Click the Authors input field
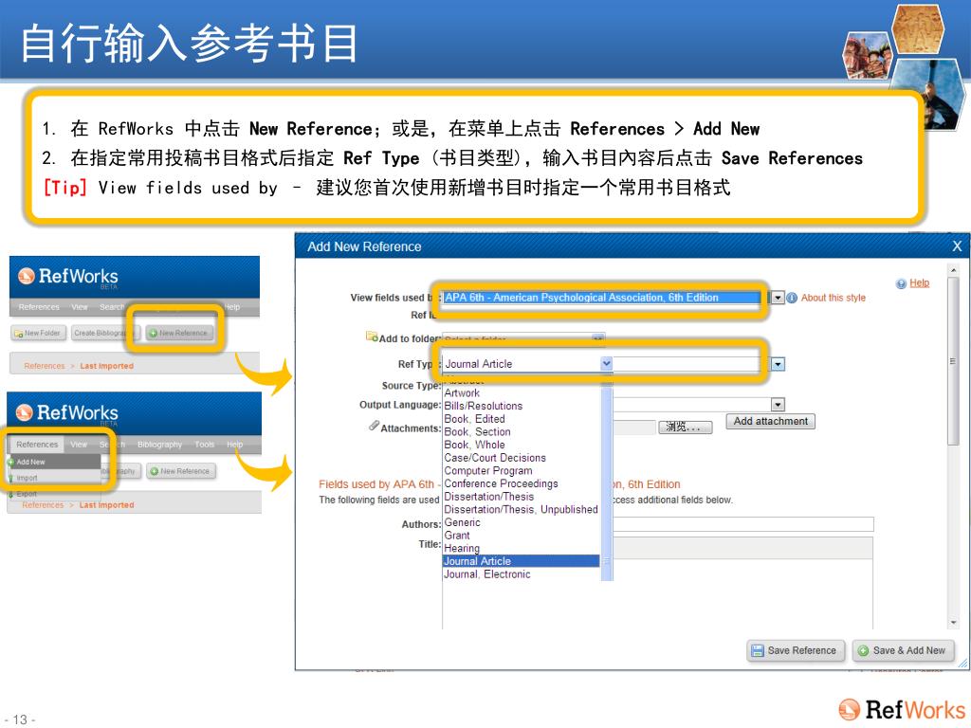Screen dimensions: 971x728 [x=743, y=524]
